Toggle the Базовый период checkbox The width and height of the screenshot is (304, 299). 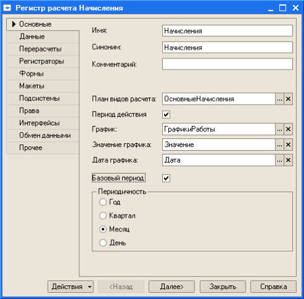pyautogui.click(x=166, y=178)
